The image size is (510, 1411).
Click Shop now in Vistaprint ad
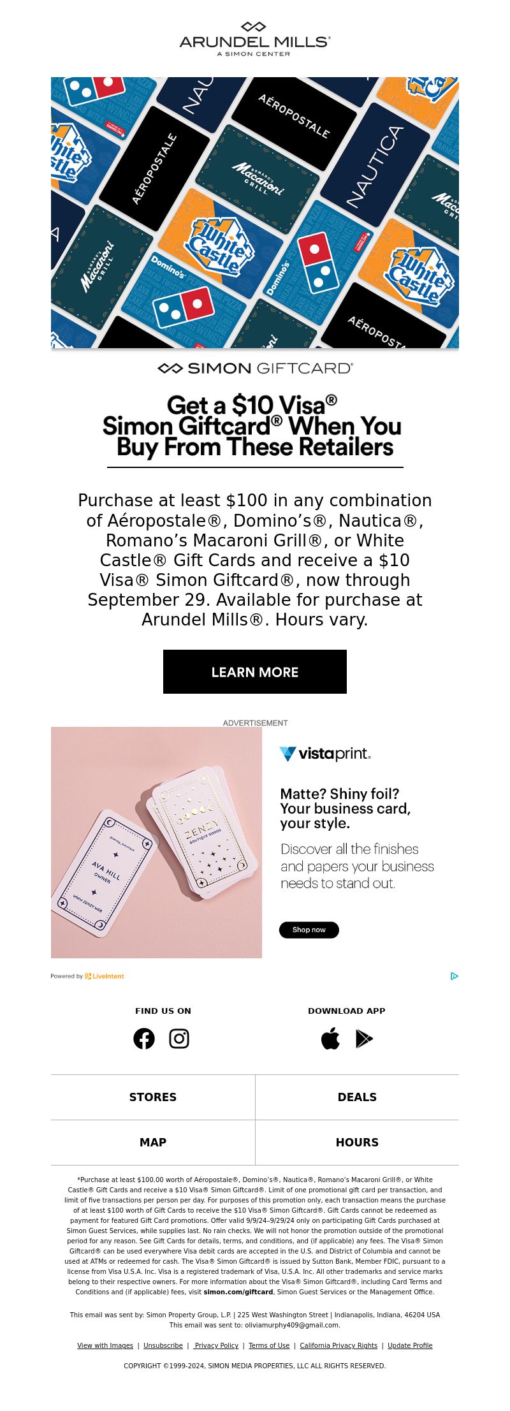pos(309,930)
